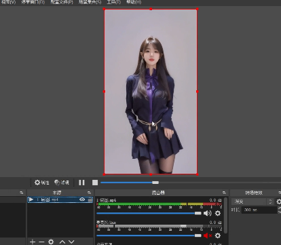
Task: Add a new source with plus icon
Action: (33, 242)
